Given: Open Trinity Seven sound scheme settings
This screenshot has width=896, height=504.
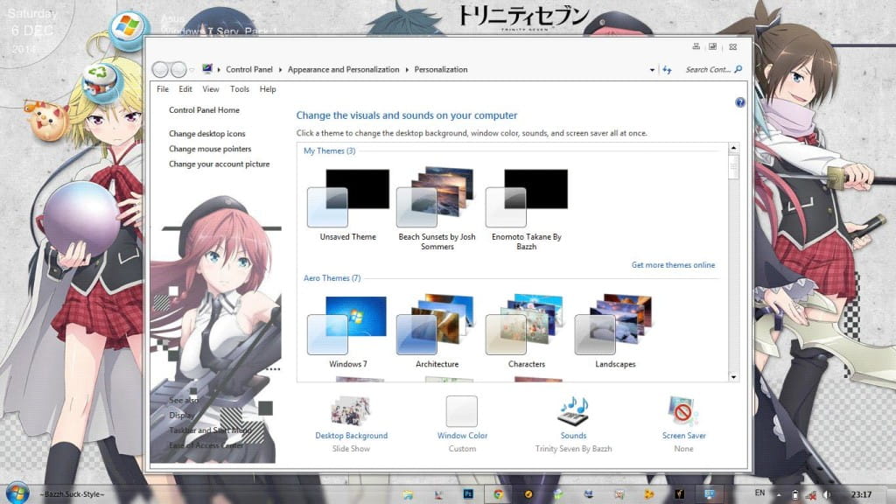Looking at the screenshot, I should pyautogui.click(x=573, y=435).
